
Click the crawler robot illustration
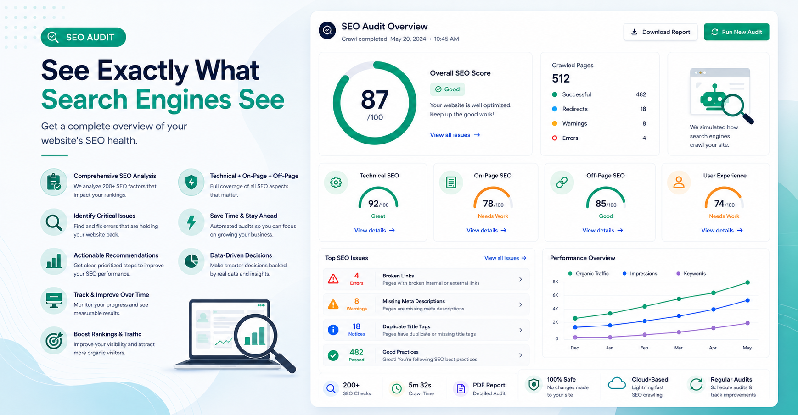[721, 95]
